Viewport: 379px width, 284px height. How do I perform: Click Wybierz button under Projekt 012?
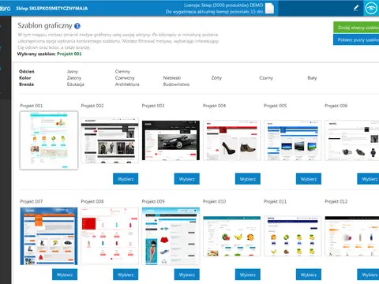tap(368, 275)
